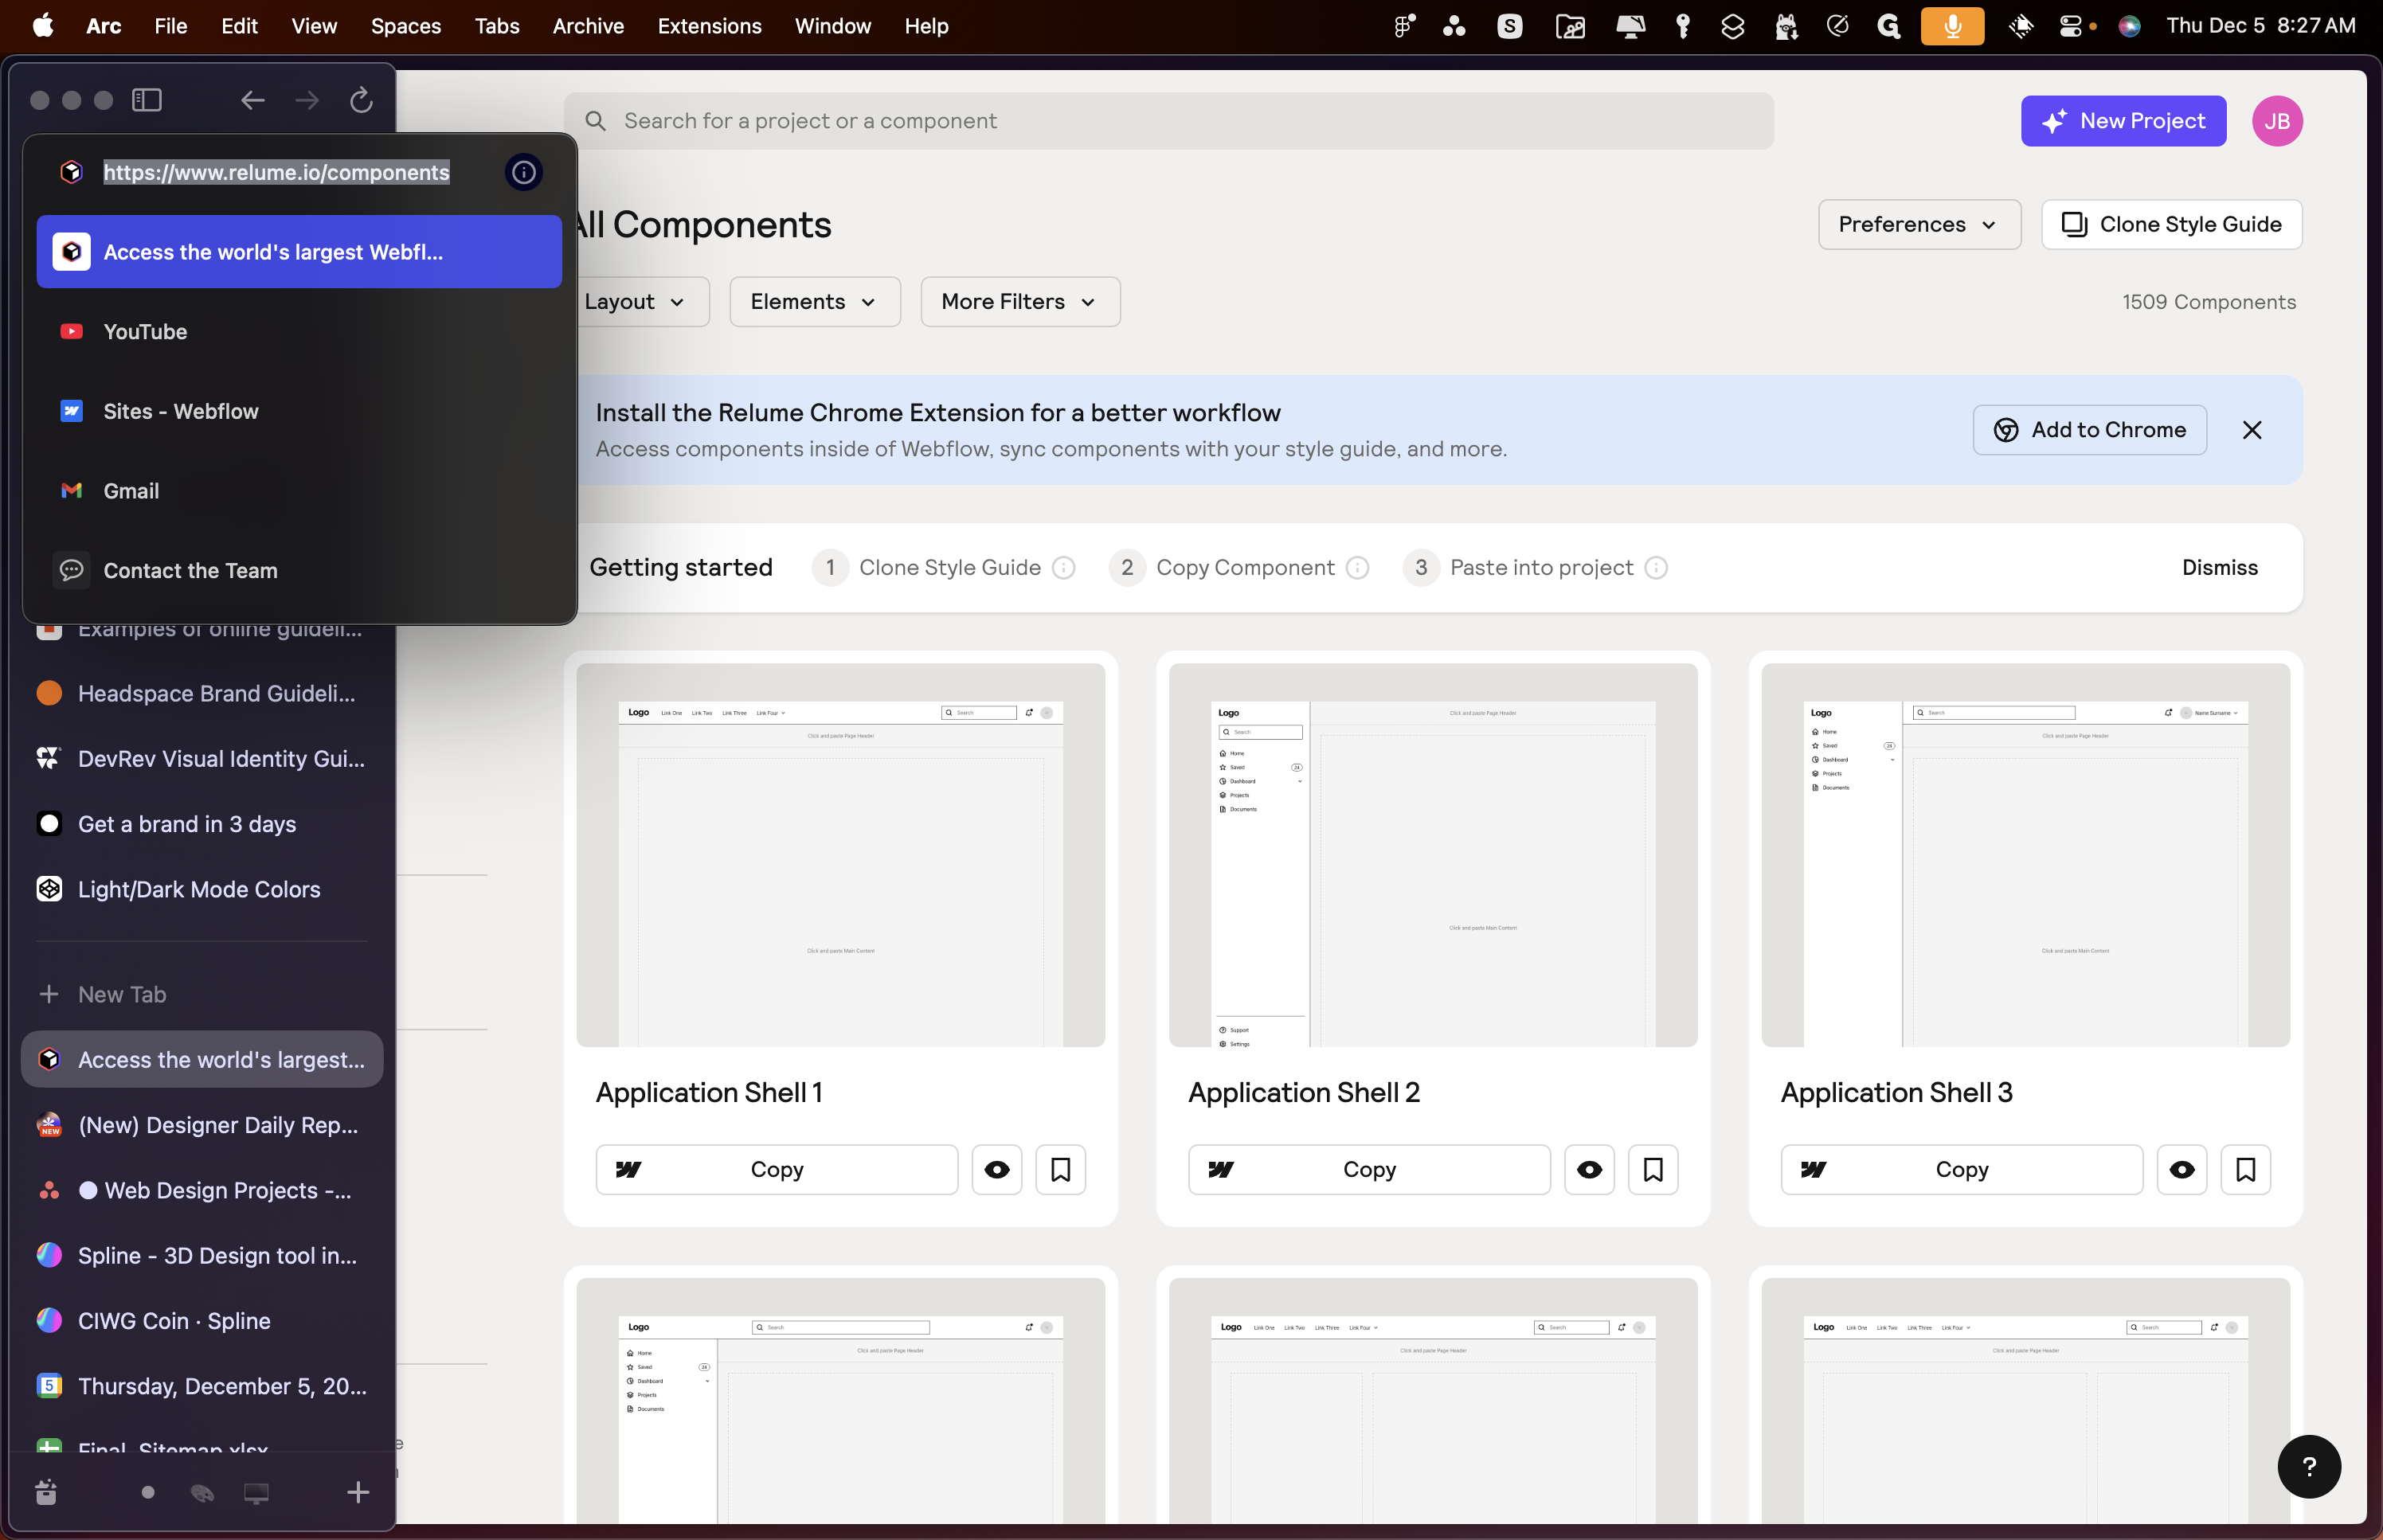
Task: Click the New Tab button in sidebar
Action: [202, 994]
